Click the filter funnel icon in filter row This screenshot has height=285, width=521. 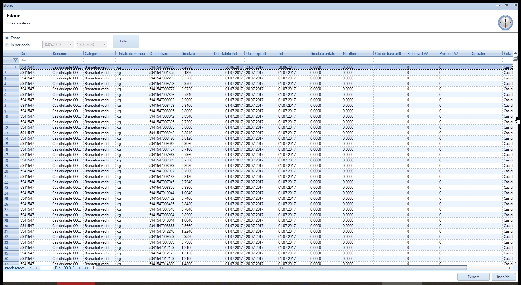click(15, 60)
